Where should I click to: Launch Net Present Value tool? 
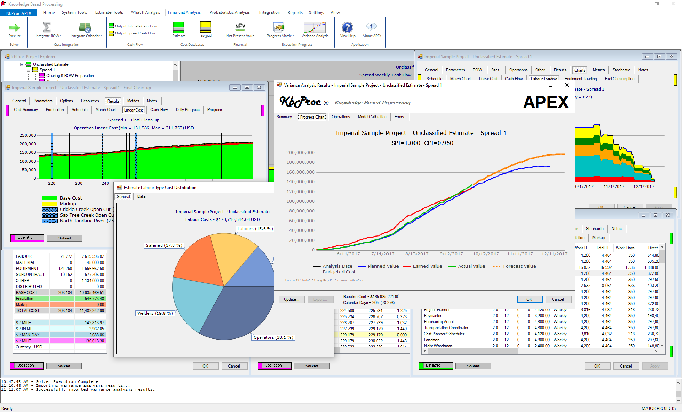[x=240, y=27]
